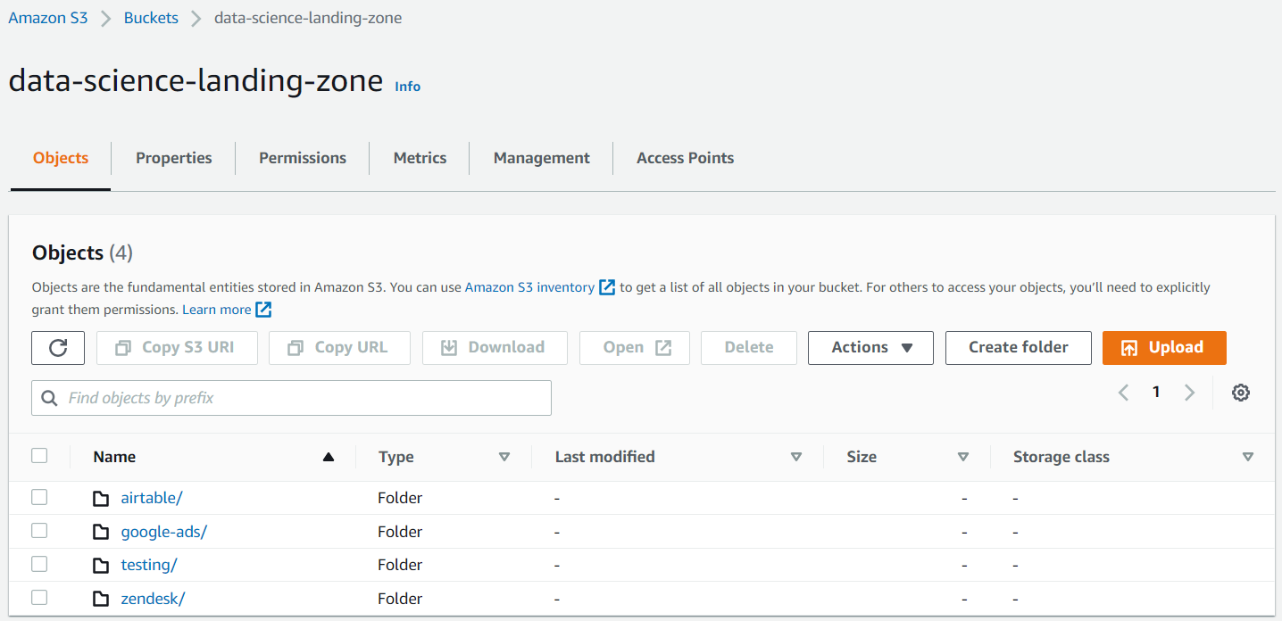Click the Size column header text
The height and width of the screenshot is (621, 1282).
coord(862,457)
